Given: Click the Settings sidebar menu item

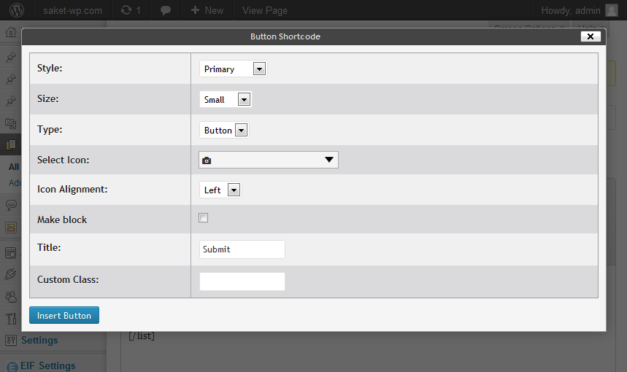Looking at the screenshot, I should (39, 341).
